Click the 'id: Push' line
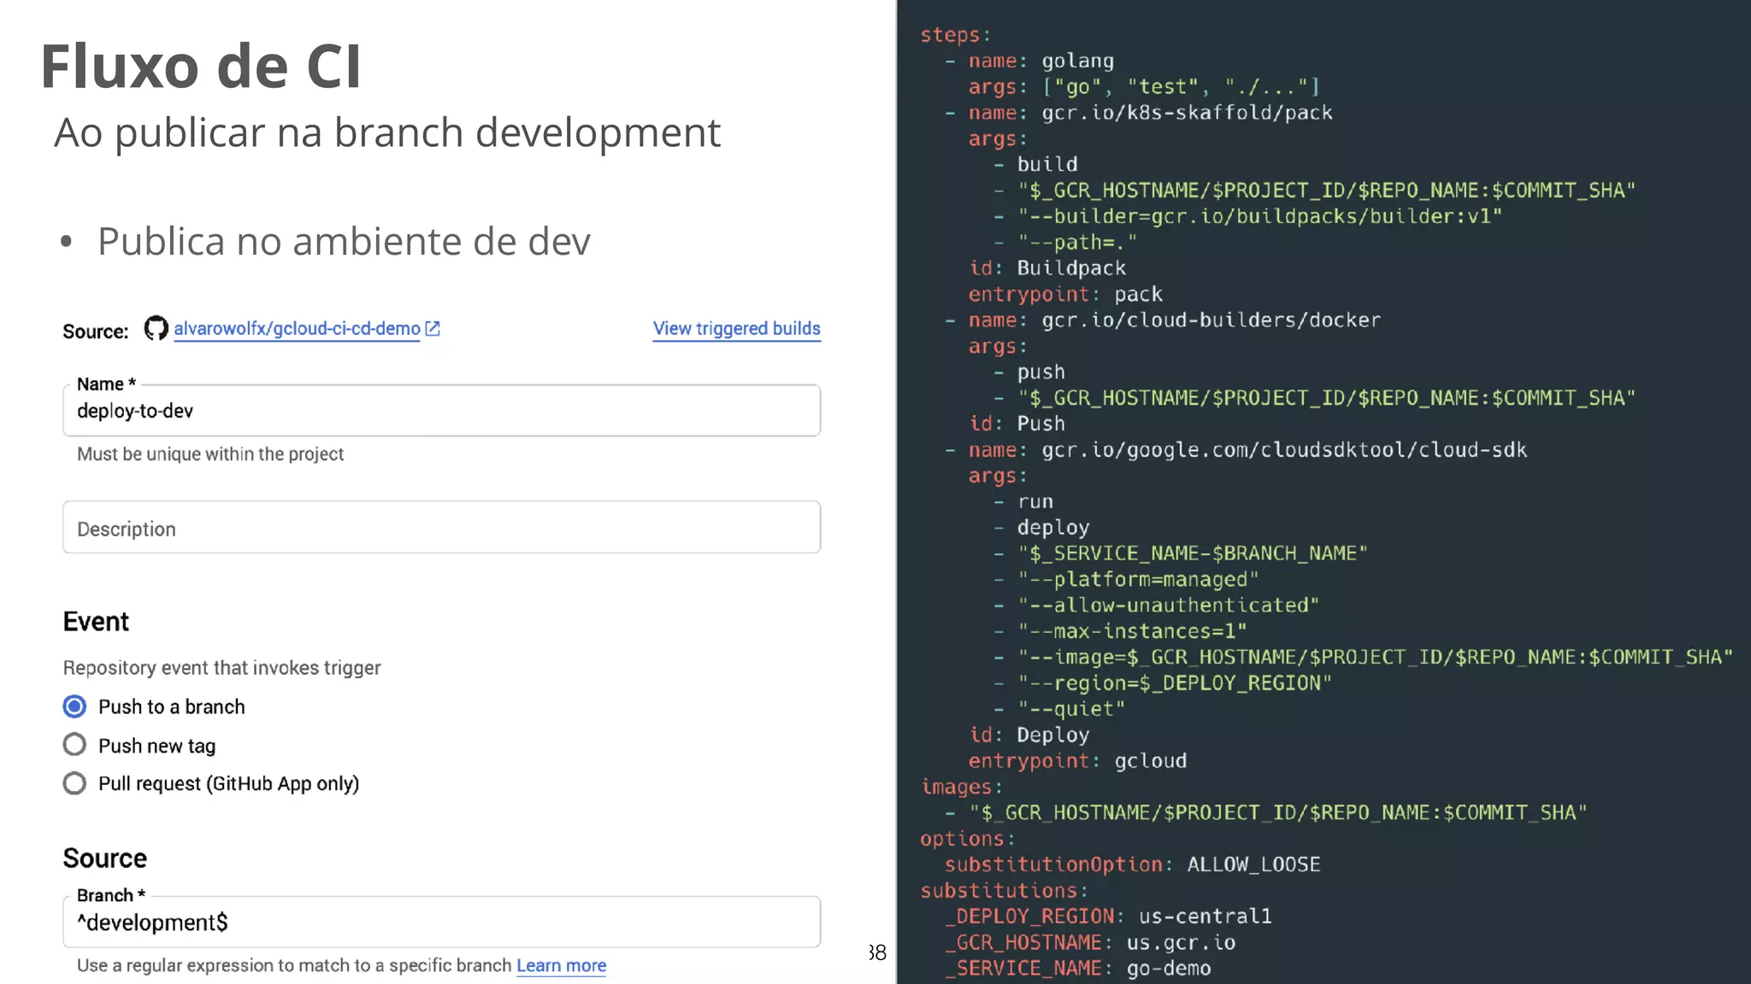 [1017, 424]
